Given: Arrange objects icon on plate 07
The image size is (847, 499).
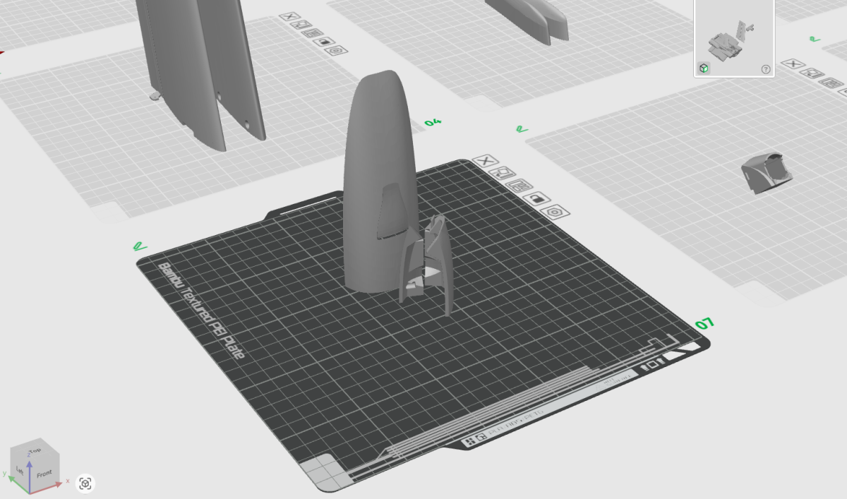Looking at the screenshot, I should click(521, 186).
